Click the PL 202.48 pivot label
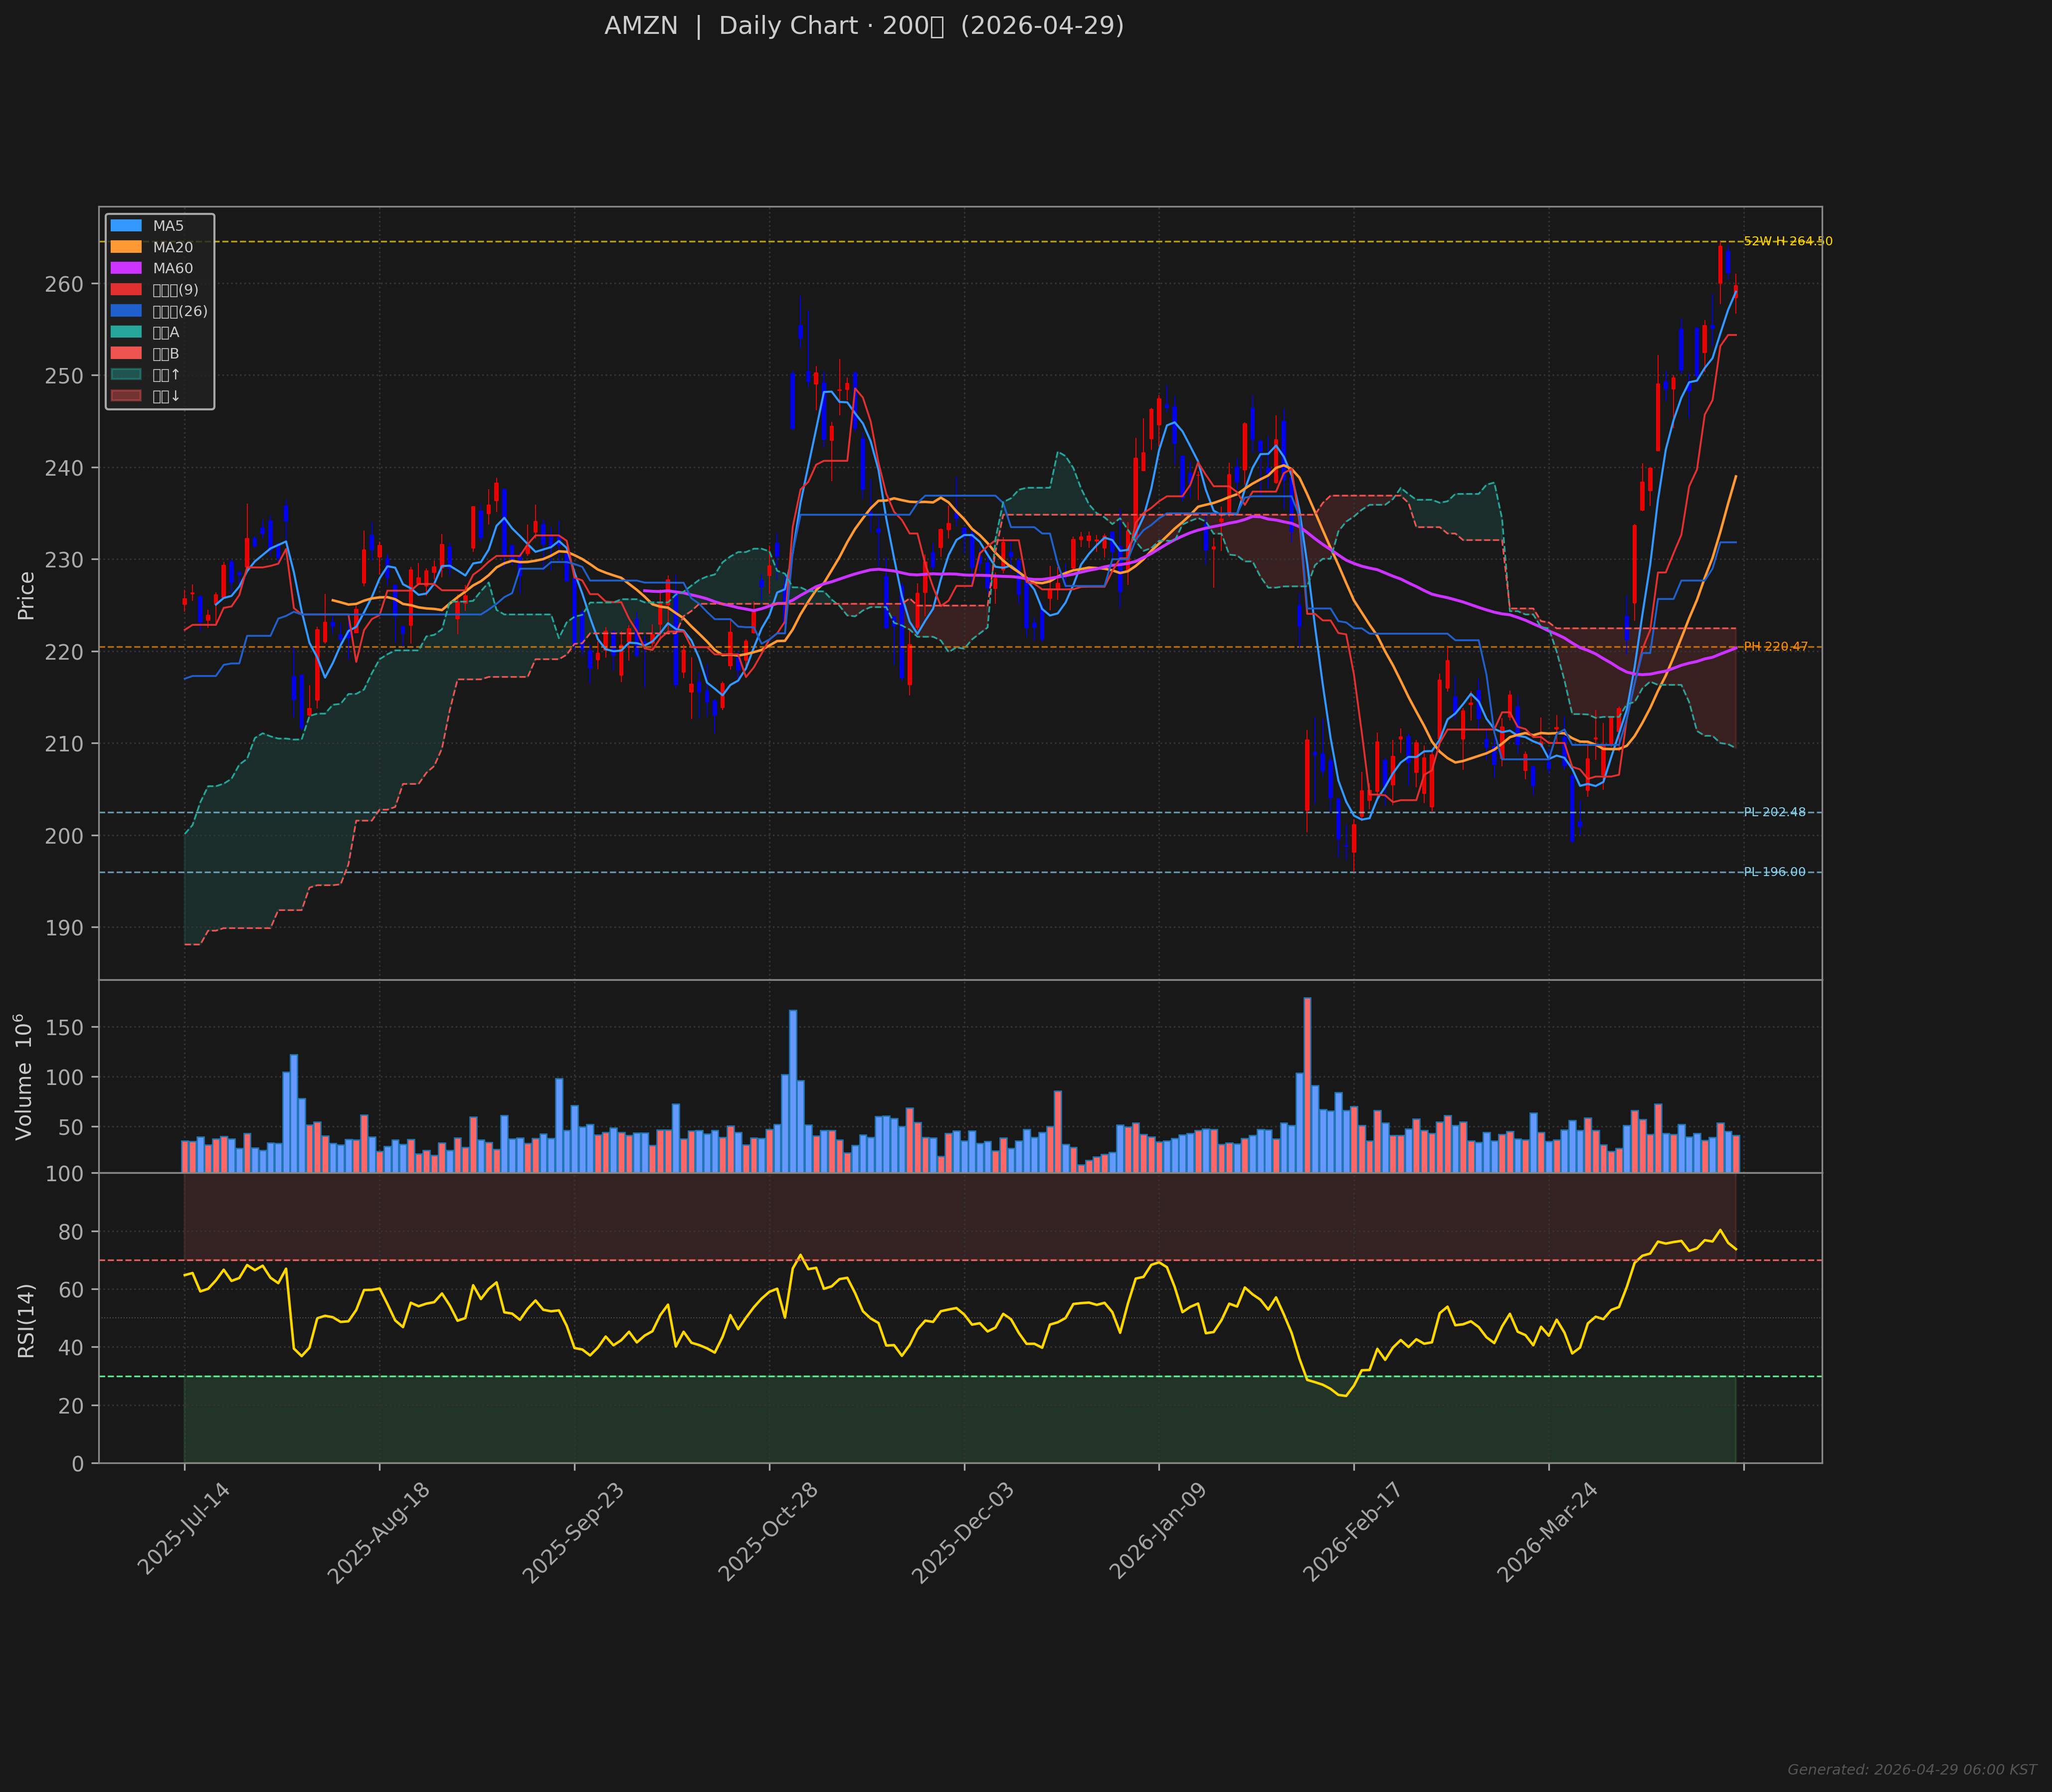2052x1792 pixels. coord(1775,812)
